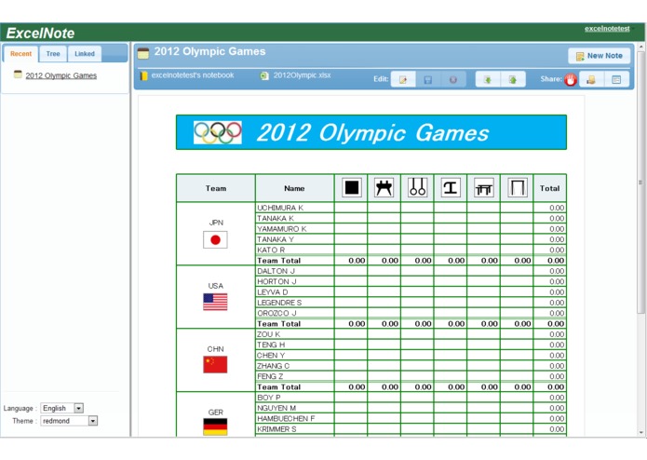Image resolution: width=647 pixels, height=460 pixels.
Task: Click the vertical scrollbar up arrow
Action: pos(640,47)
